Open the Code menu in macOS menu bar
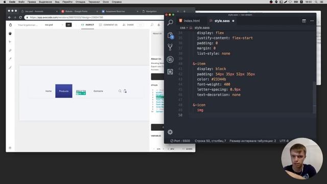This screenshot has height=184, width=327. tap(12, 2)
